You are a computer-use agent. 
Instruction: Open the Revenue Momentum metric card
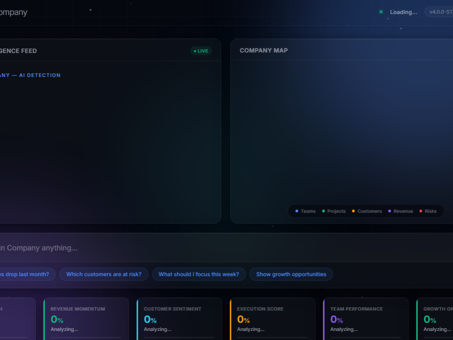[x=86, y=319]
